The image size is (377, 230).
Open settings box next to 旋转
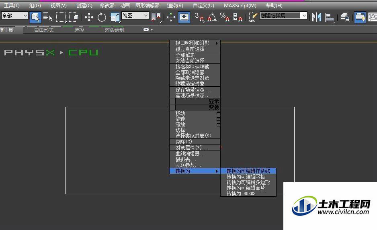(x=218, y=119)
